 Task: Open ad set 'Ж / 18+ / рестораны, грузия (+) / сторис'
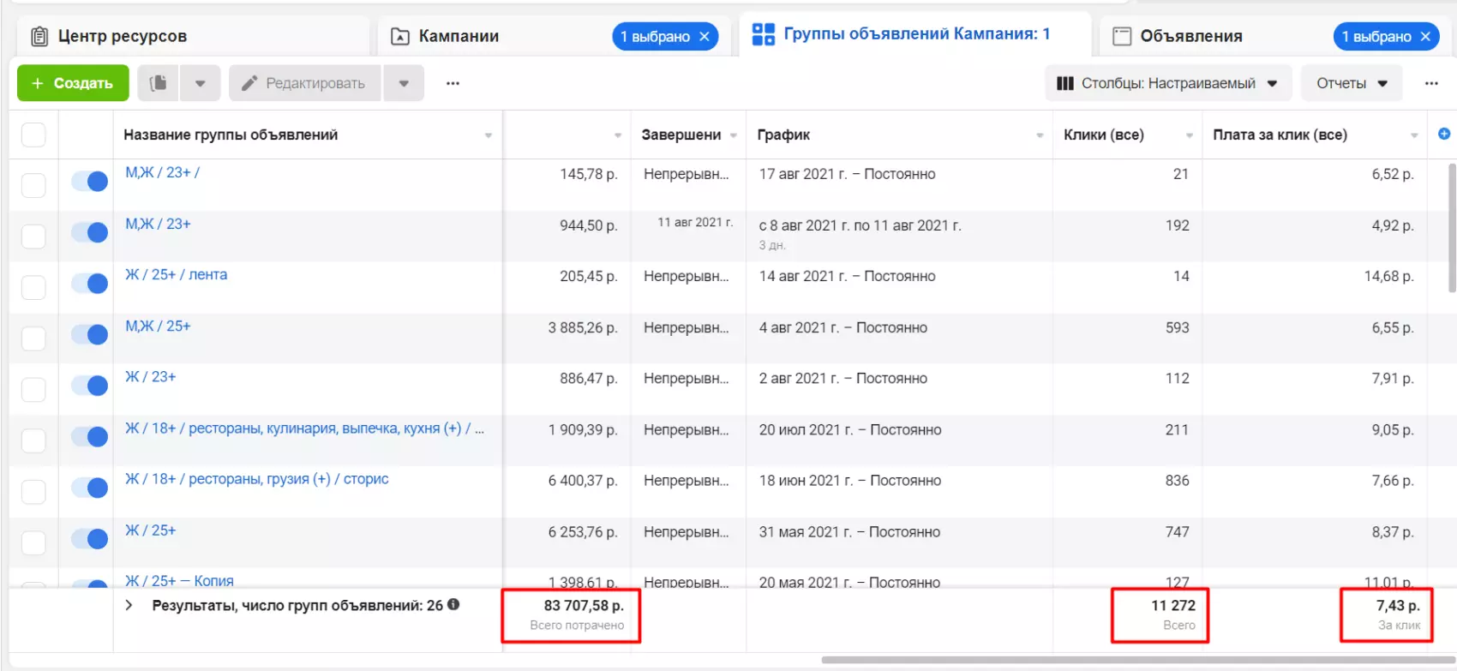(x=257, y=478)
